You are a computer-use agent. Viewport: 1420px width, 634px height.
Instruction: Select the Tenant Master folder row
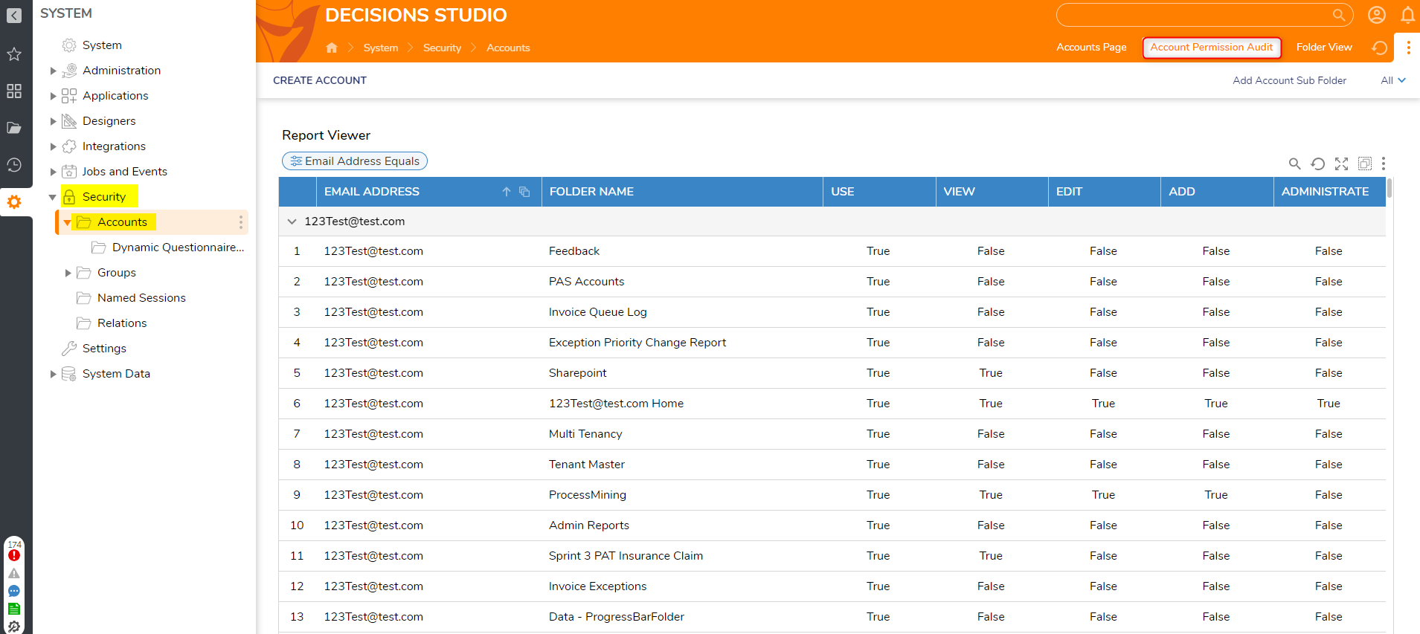click(832, 465)
